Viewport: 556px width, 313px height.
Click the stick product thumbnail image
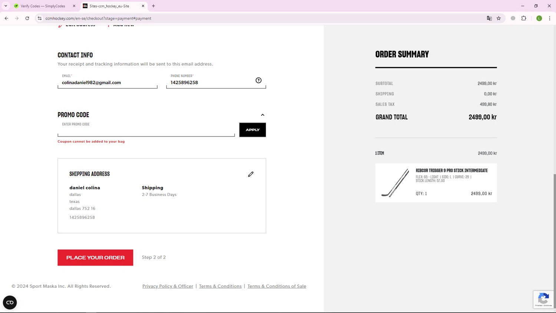[x=395, y=183]
